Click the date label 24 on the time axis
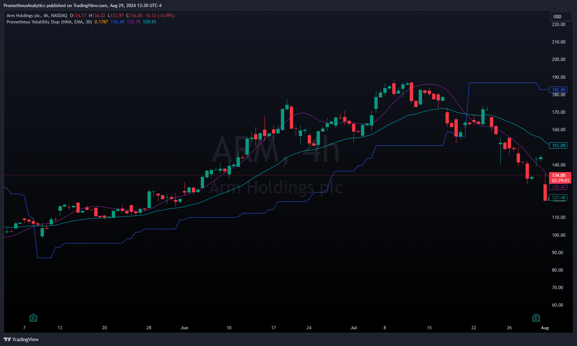This screenshot has height=346, width=577. click(x=309, y=328)
